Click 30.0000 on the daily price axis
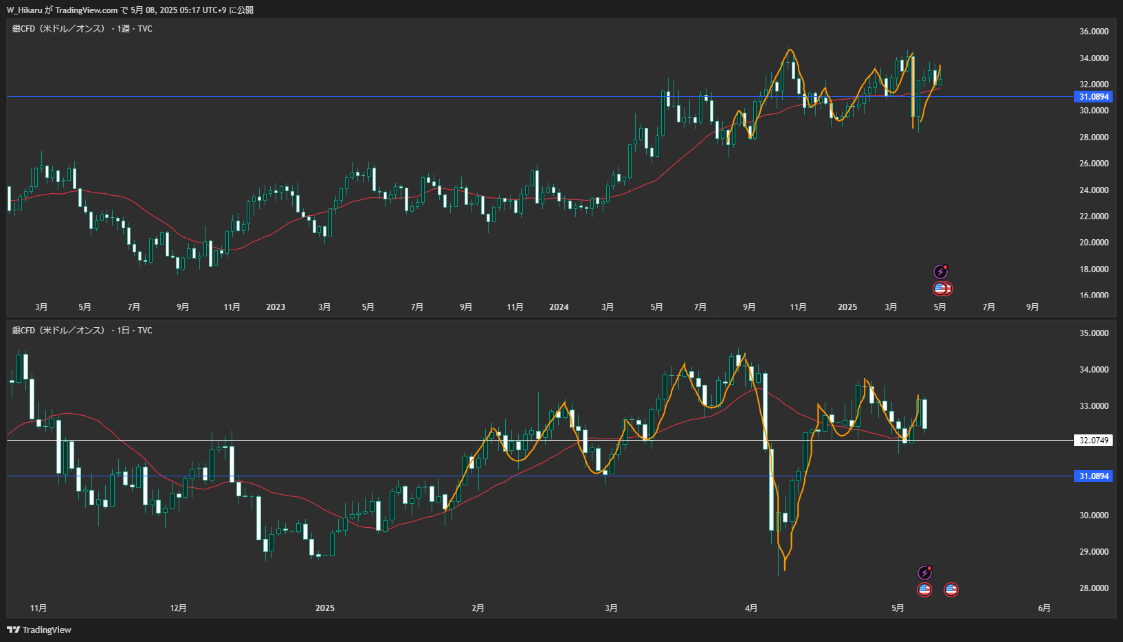This screenshot has height=642, width=1123. pyautogui.click(x=1094, y=516)
